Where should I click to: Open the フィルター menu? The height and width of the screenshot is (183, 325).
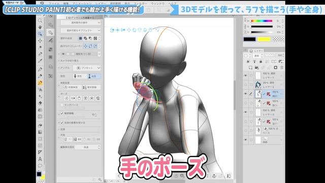[141, 4]
